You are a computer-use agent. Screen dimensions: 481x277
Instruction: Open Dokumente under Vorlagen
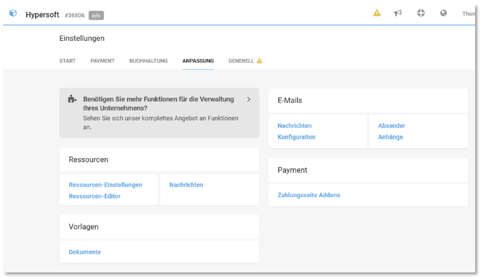[x=85, y=252]
